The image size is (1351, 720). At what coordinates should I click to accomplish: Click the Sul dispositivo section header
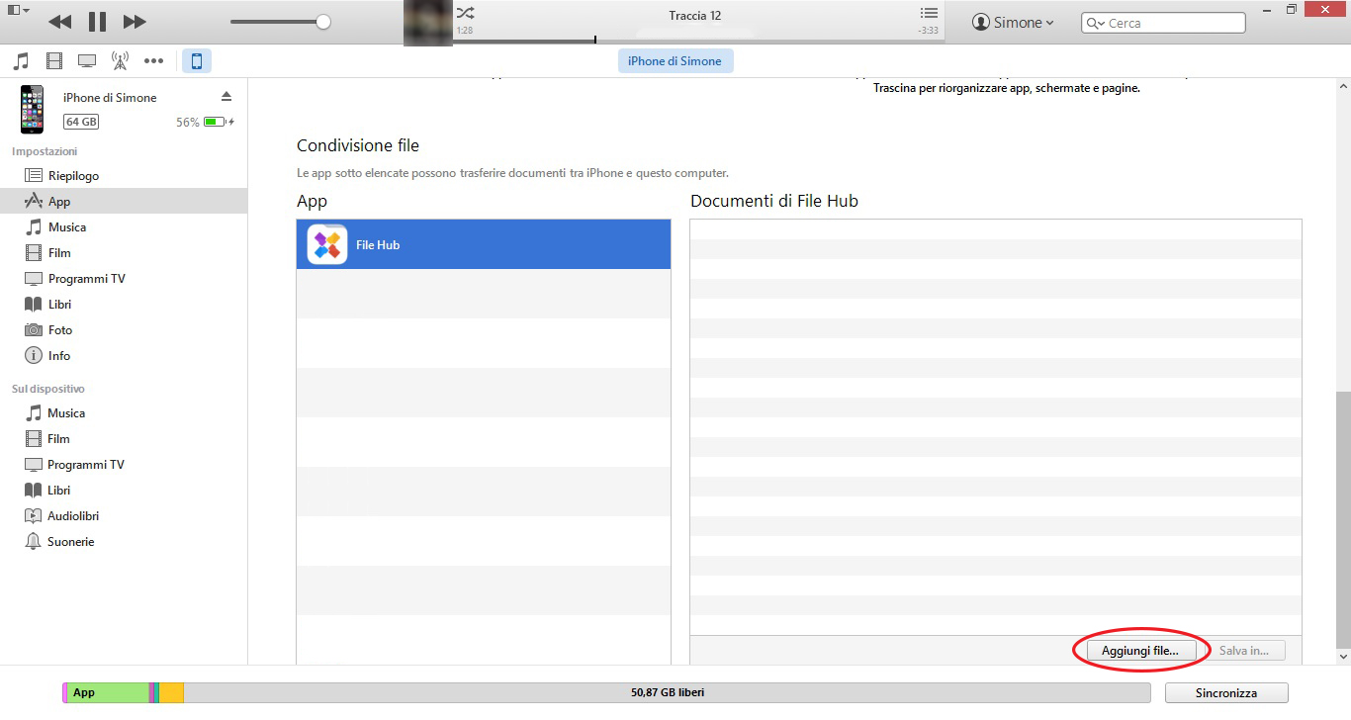coord(48,389)
